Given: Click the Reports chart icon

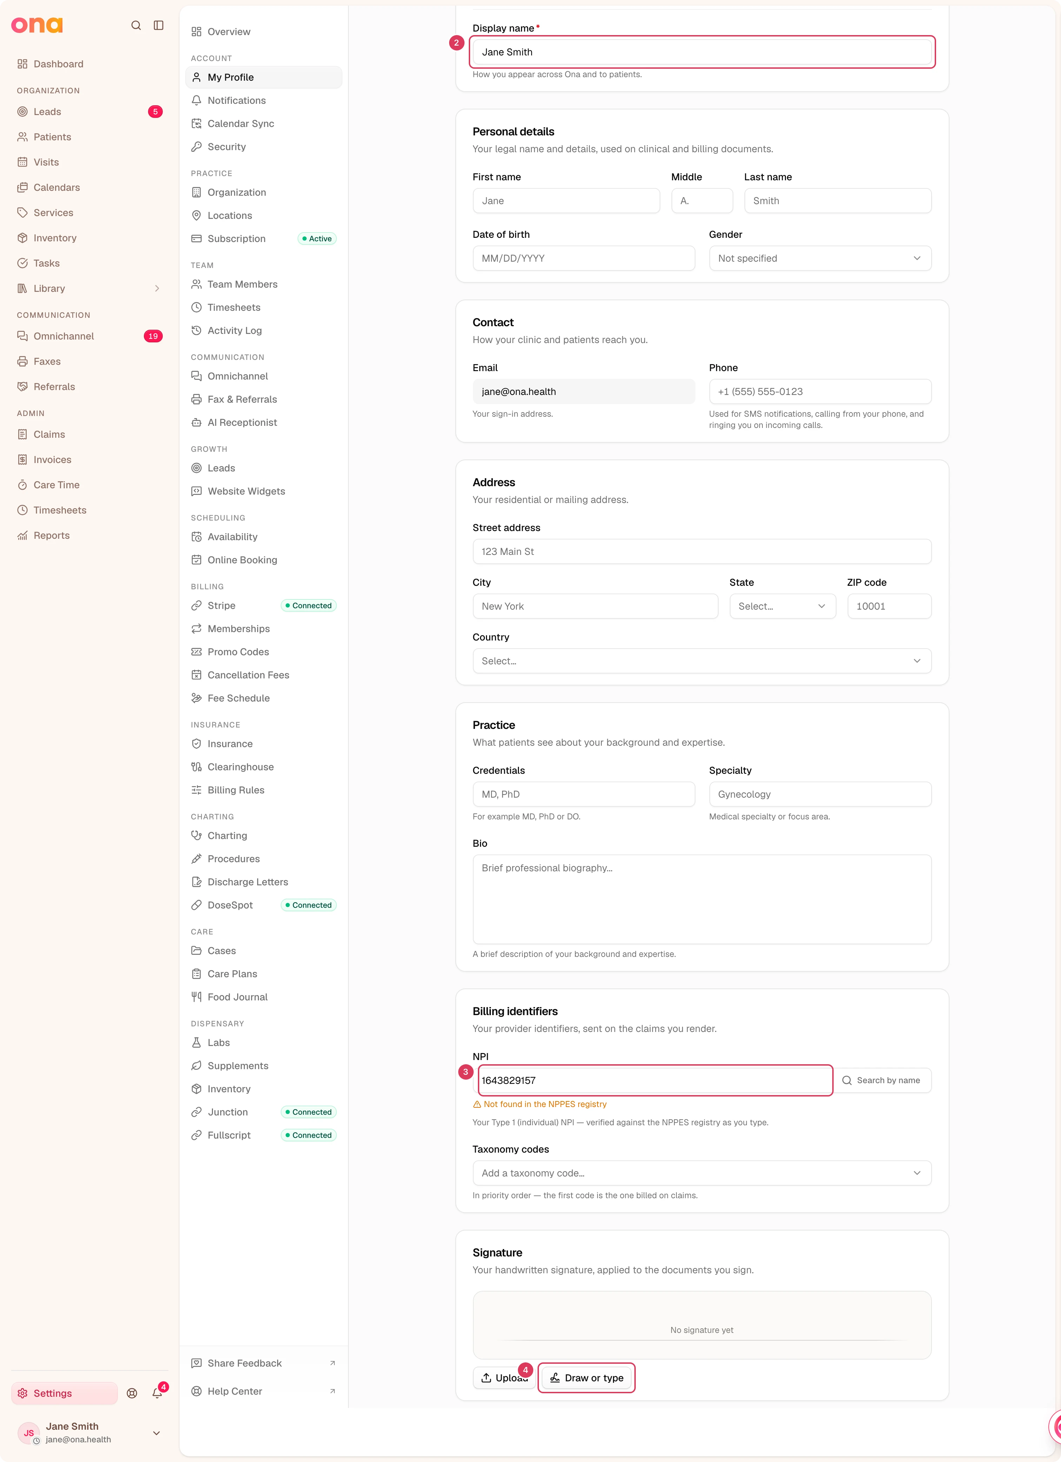Looking at the screenshot, I should [x=22, y=535].
